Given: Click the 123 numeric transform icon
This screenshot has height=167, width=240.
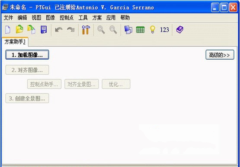Looking at the screenshot, I should (164, 30).
